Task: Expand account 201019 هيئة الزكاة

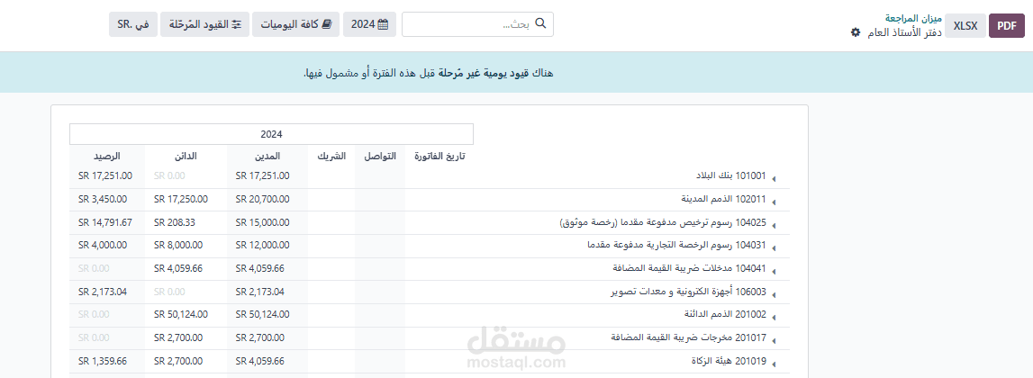Action: [x=775, y=364]
